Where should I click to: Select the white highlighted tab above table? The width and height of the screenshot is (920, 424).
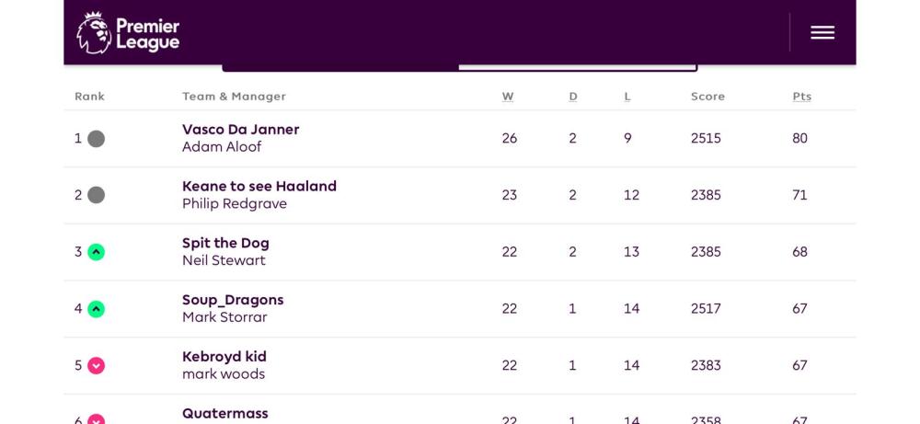(x=577, y=66)
